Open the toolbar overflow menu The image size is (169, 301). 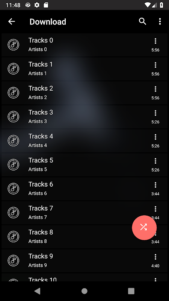(160, 21)
